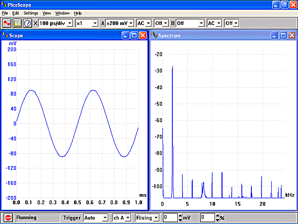Click the meter view icon in toolbar

tap(28, 23)
